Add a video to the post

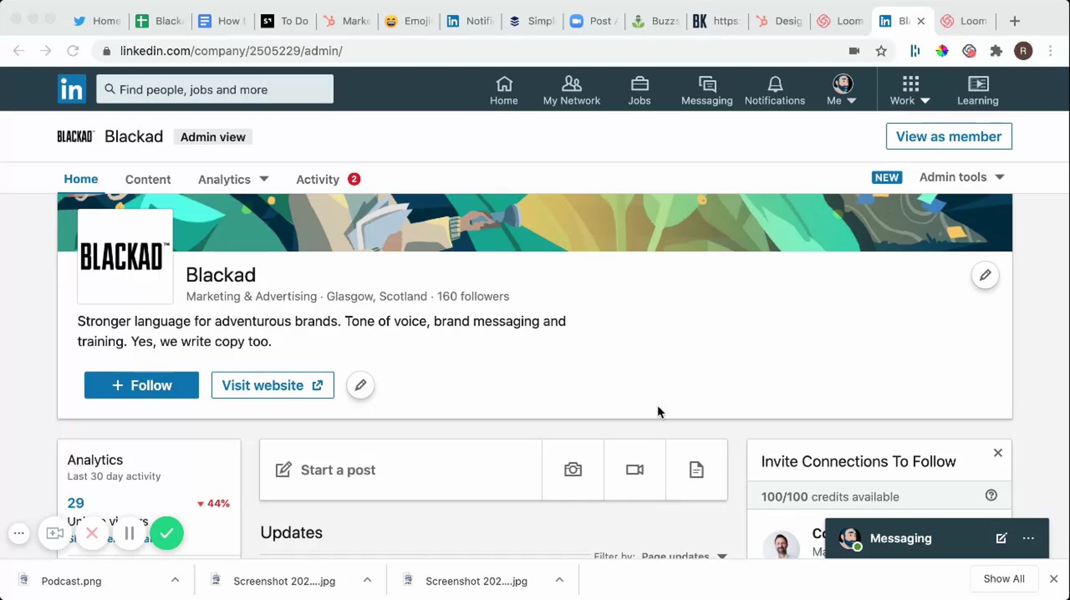pos(635,470)
